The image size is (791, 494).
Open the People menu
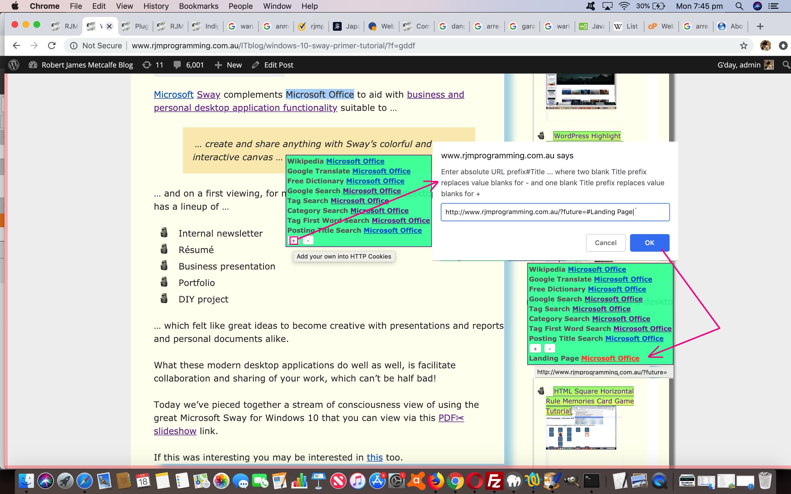(x=241, y=6)
